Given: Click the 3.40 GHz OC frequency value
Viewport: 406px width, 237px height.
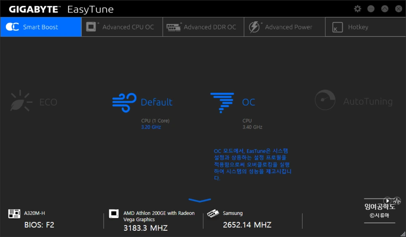Looking at the screenshot, I should tap(253, 127).
